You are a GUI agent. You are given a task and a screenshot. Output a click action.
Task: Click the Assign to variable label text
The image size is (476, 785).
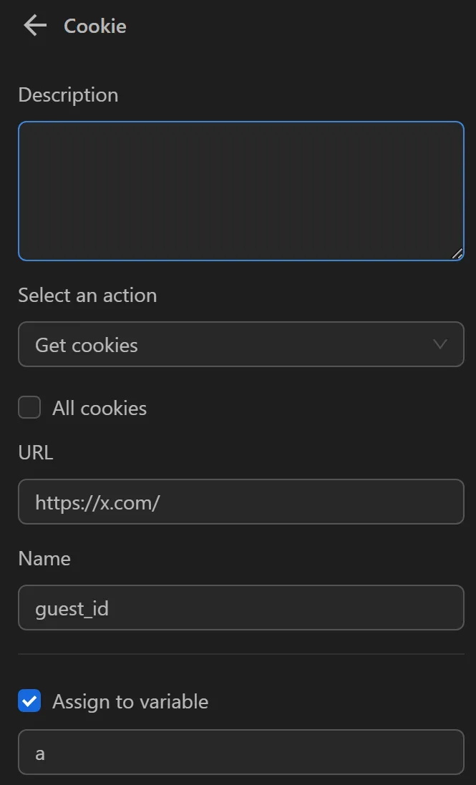tap(129, 701)
